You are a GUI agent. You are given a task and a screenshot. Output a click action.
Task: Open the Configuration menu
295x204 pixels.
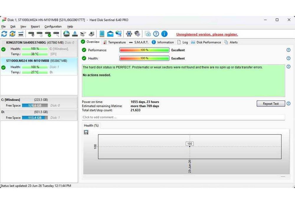(x=53, y=27)
